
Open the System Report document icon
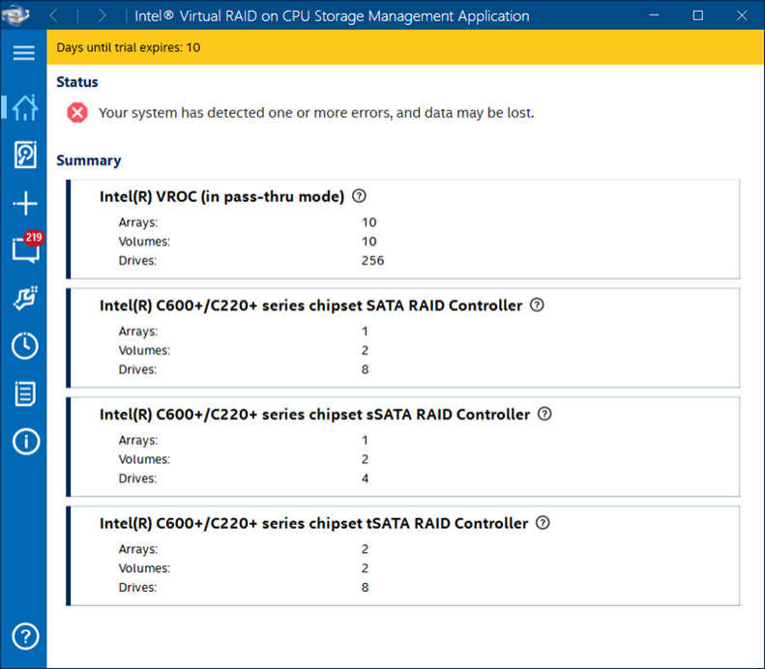pos(24,393)
